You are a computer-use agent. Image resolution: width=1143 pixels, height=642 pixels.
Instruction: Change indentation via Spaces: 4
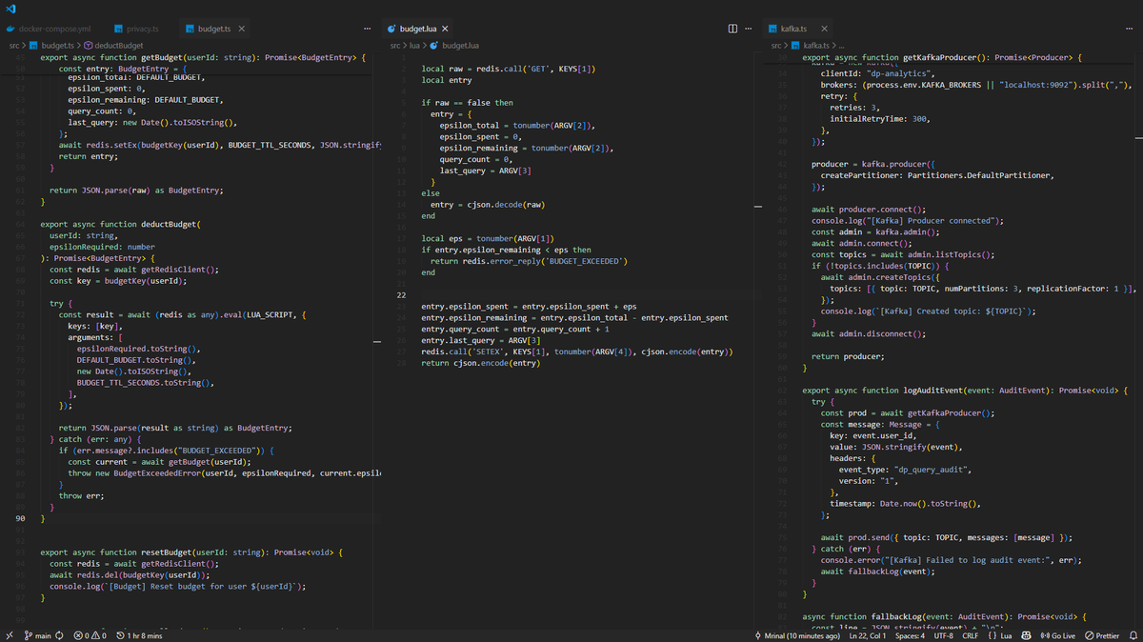(911, 635)
